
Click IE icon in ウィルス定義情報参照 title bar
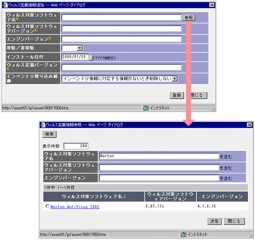click(43, 125)
